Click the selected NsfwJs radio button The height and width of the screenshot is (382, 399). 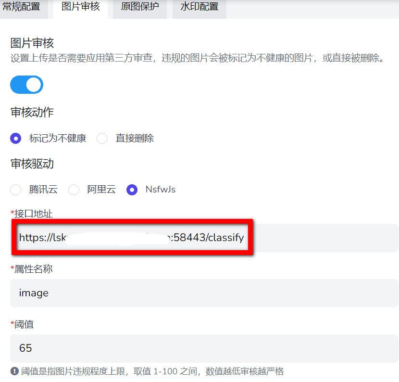(x=132, y=190)
